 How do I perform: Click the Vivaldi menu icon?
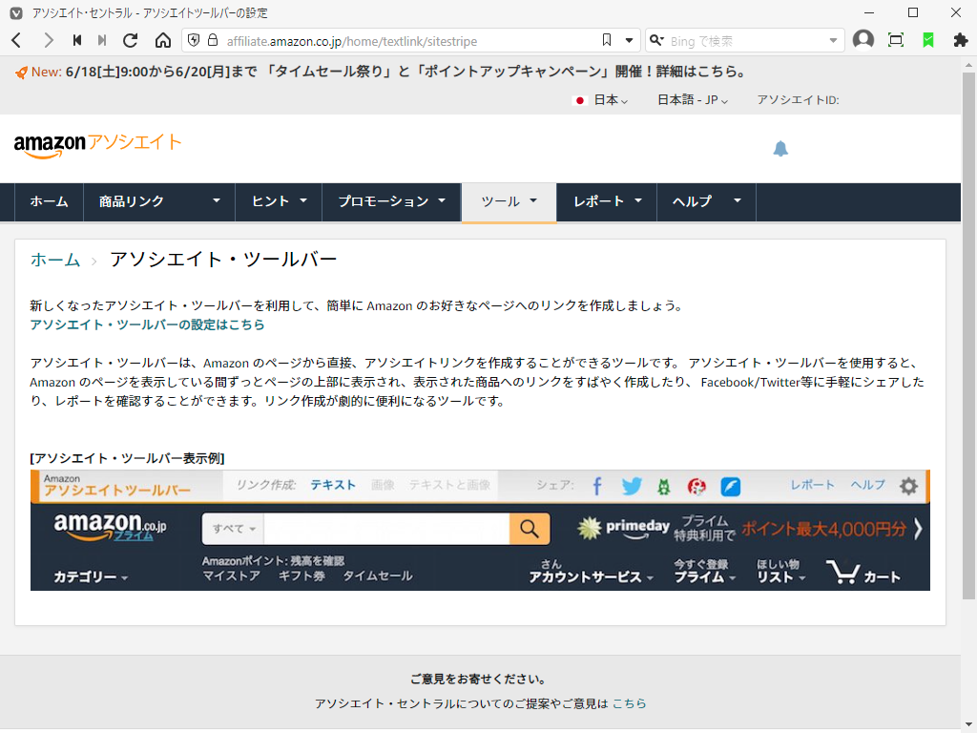pyautogui.click(x=16, y=13)
